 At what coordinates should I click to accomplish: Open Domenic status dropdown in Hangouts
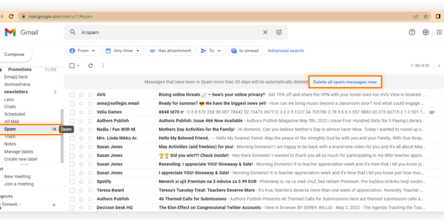pyautogui.click(x=20, y=204)
